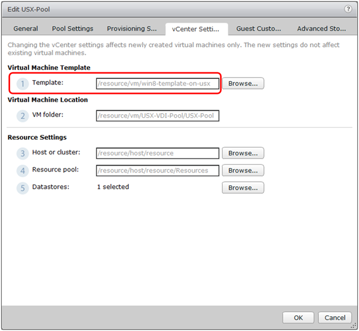
Task: Click the step 2 number badge
Action: (22, 115)
